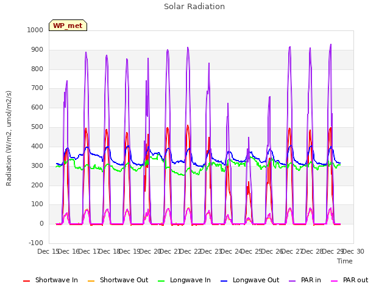Click the 900 y-axis tick label
The width and height of the screenshot is (390, 292).
pos(37,50)
